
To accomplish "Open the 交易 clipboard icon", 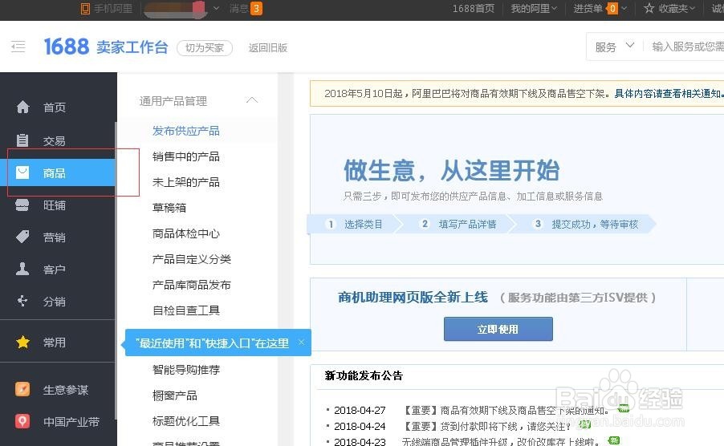I will coord(22,140).
